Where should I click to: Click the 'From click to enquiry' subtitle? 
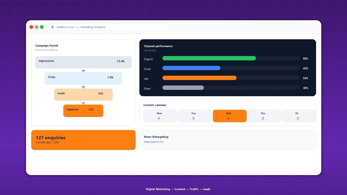[x=46, y=50]
